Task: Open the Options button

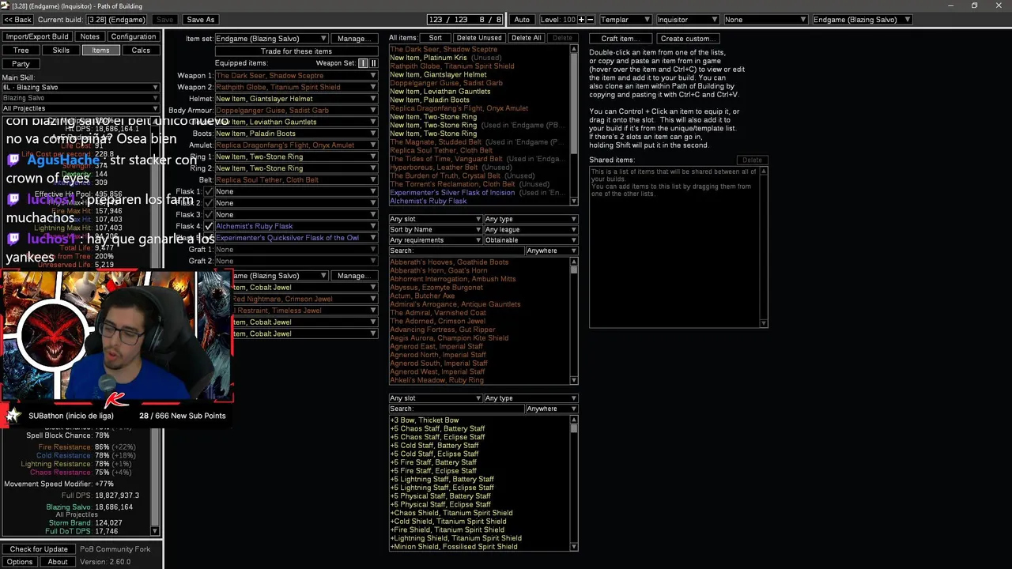Action: click(20, 562)
